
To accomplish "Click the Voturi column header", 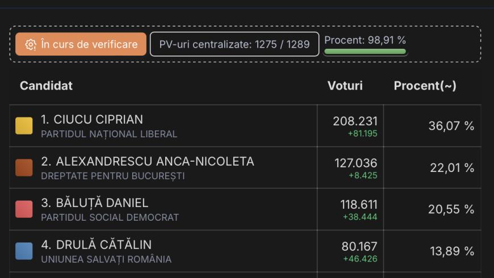I will 345,86.
